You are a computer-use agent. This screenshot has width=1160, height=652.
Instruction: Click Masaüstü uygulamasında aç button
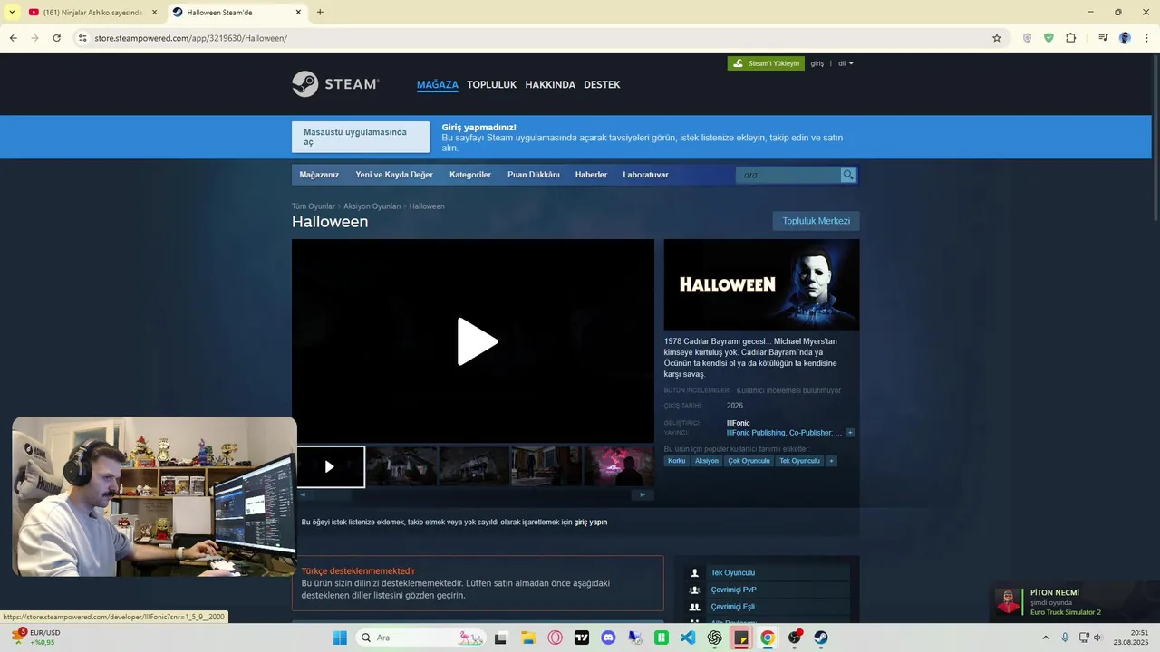pos(361,137)
